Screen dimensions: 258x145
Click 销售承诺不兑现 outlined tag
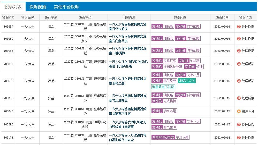pyautogui.click(x=163, y=87)
